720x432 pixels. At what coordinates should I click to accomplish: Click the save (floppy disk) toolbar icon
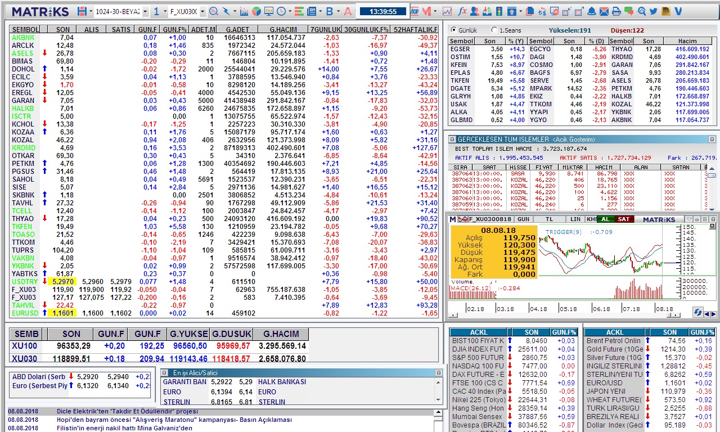82,11
